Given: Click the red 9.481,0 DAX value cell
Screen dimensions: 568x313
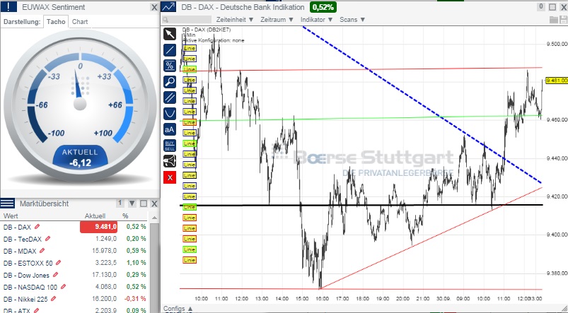Looking at the screenshot, I should (98, 227).
